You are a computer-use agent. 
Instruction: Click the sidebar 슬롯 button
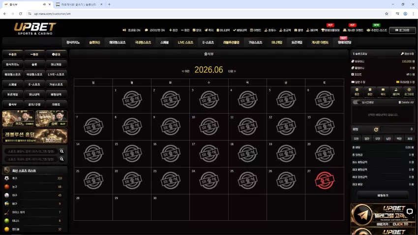[x=34, y=64]
